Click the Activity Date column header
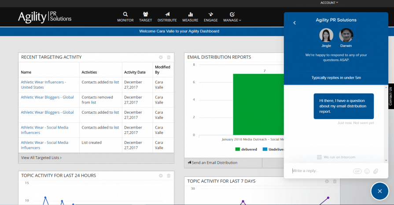394x205 pixels. [135, 72]
